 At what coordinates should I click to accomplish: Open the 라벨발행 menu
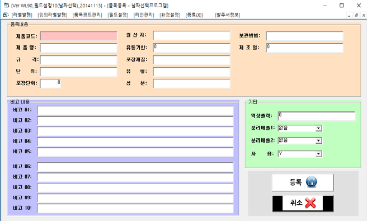pos(22,15)
